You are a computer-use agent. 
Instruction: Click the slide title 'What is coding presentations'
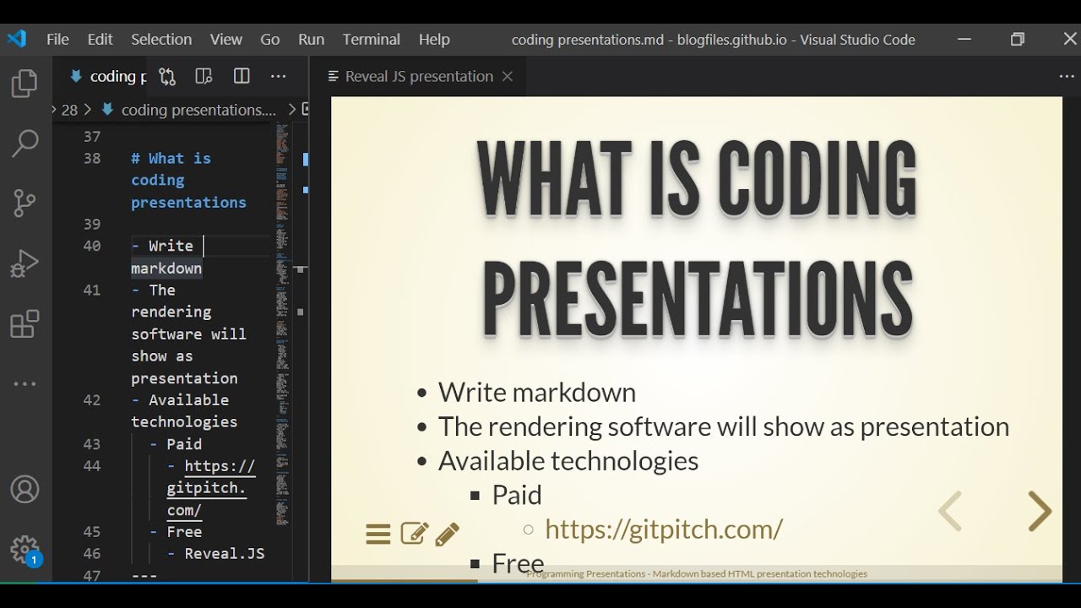[697, 239]
